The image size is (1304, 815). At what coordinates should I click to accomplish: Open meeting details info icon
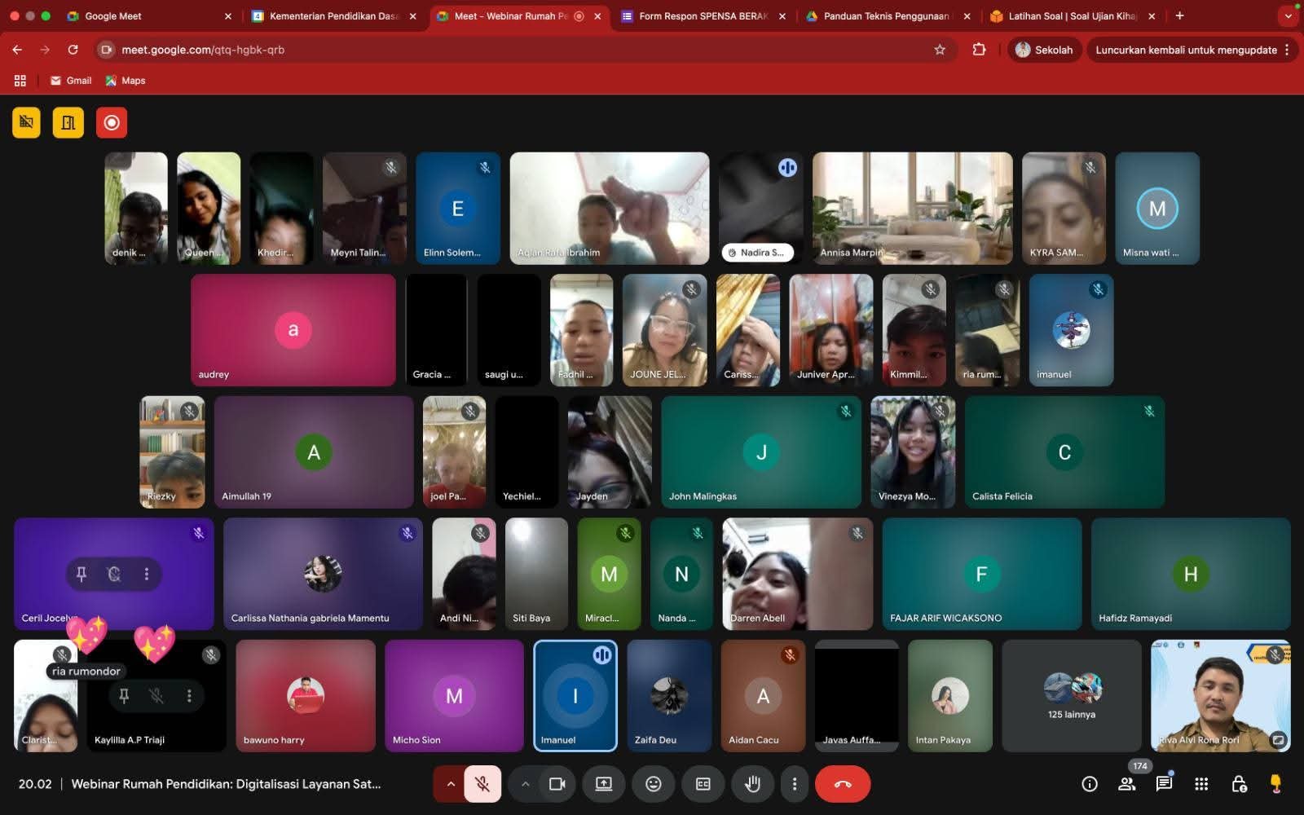1089,784
